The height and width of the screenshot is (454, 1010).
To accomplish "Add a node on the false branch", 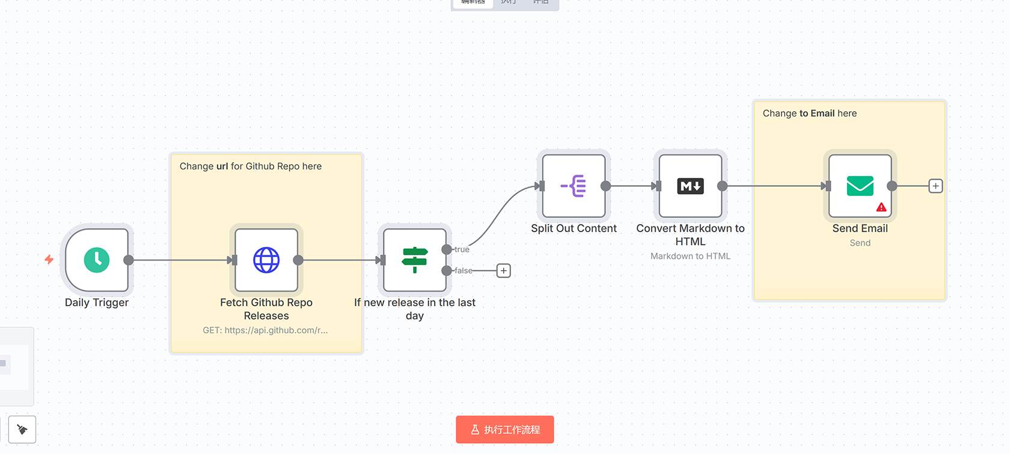I will click(504, 271).
